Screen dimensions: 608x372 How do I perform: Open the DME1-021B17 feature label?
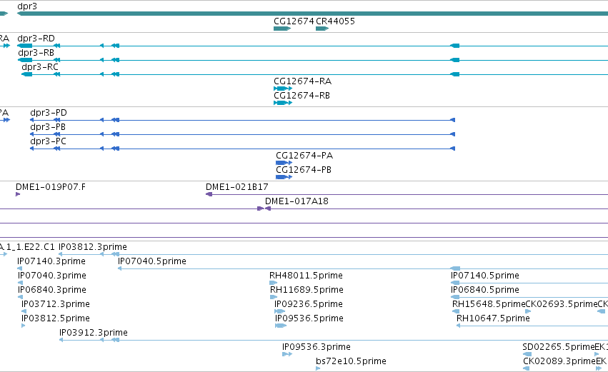[x=237, y=187]
